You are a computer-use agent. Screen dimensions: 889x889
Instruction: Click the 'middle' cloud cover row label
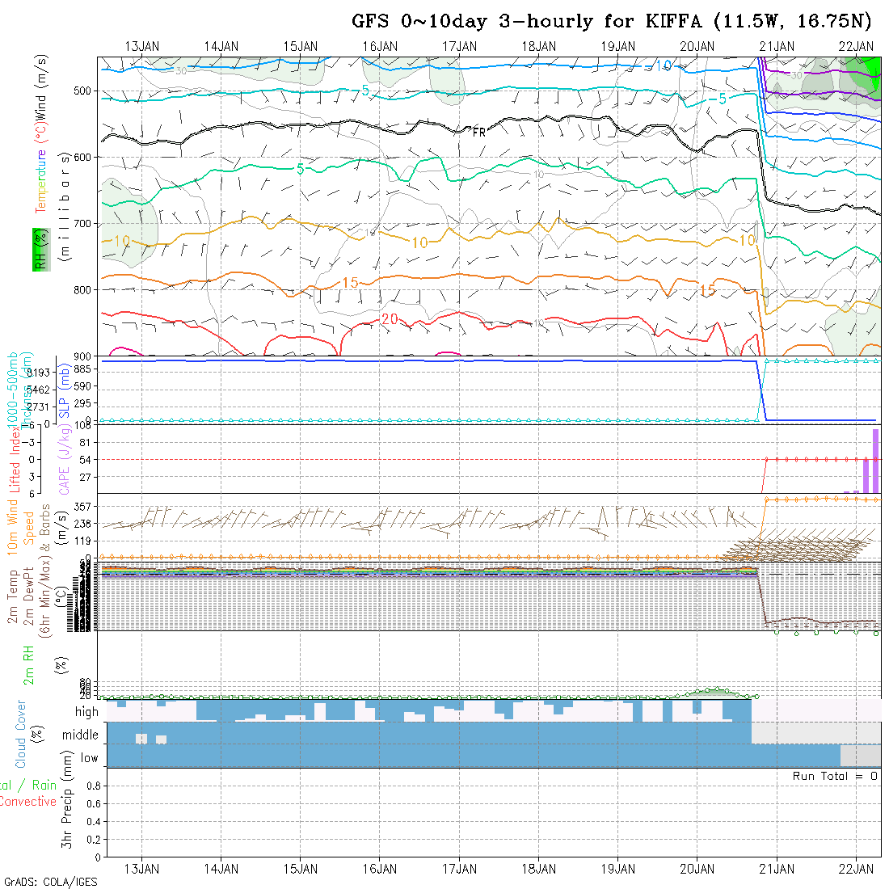point(80,735)
